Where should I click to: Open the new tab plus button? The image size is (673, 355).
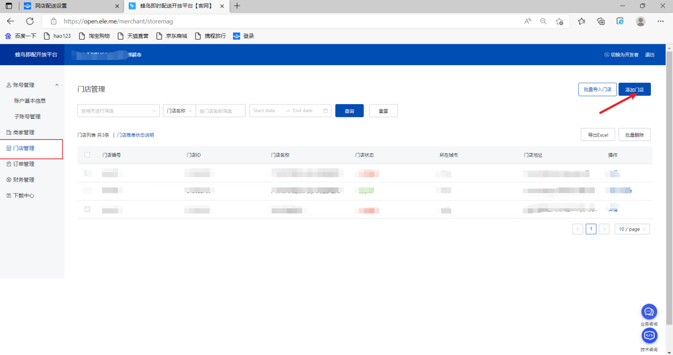[x=237, y=6]
